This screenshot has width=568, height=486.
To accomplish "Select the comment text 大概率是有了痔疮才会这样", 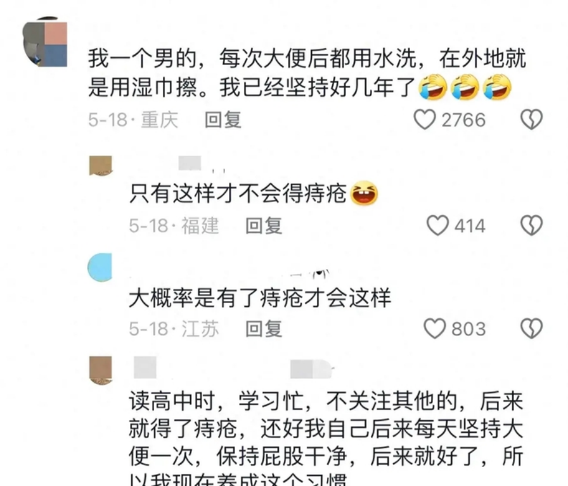I will pos(260,298).
